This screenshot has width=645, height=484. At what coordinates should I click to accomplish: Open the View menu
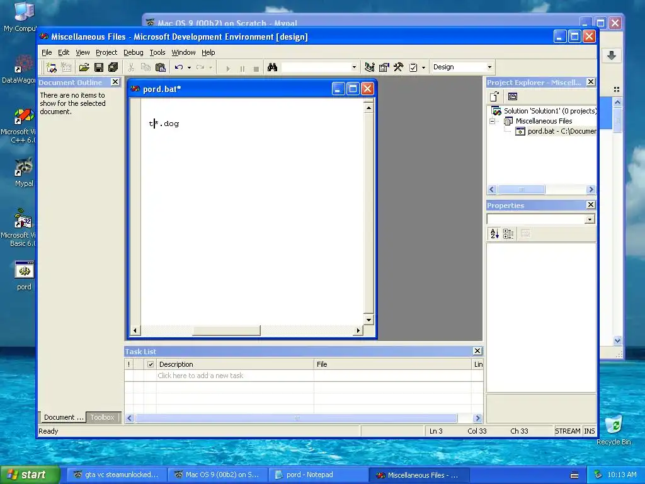pos(83,53)
